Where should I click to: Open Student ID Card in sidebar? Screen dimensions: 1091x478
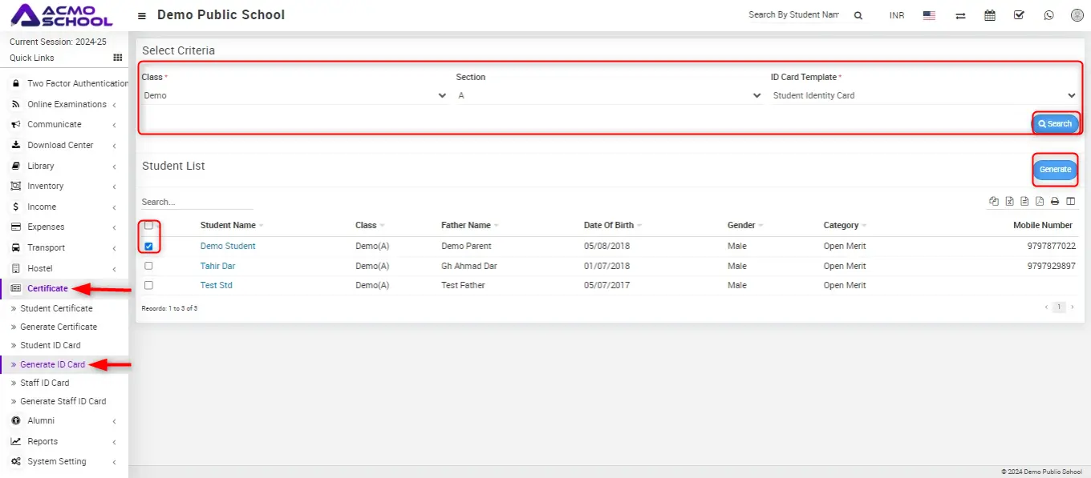click(x=51, y=345)
